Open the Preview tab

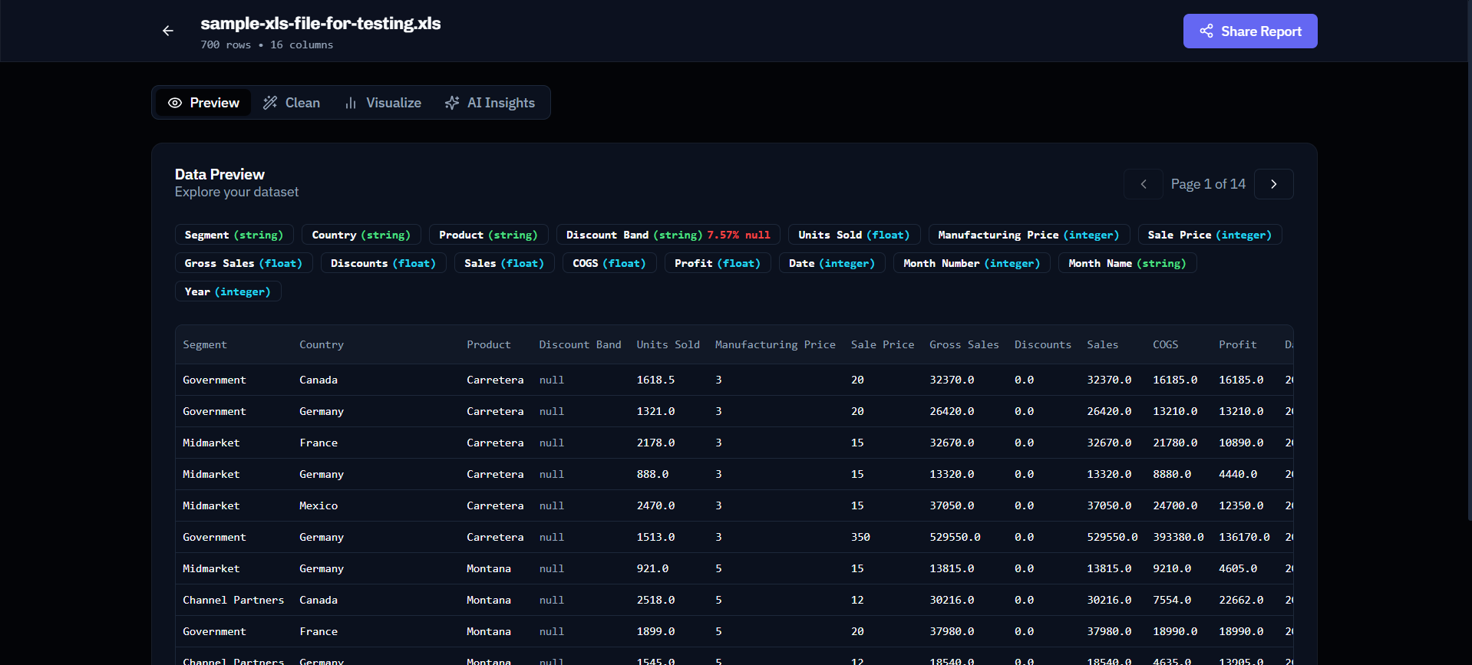203,103
